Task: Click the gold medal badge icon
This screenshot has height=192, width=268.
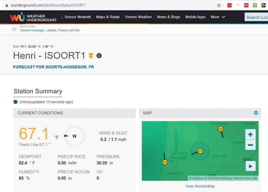Action: 91,56
